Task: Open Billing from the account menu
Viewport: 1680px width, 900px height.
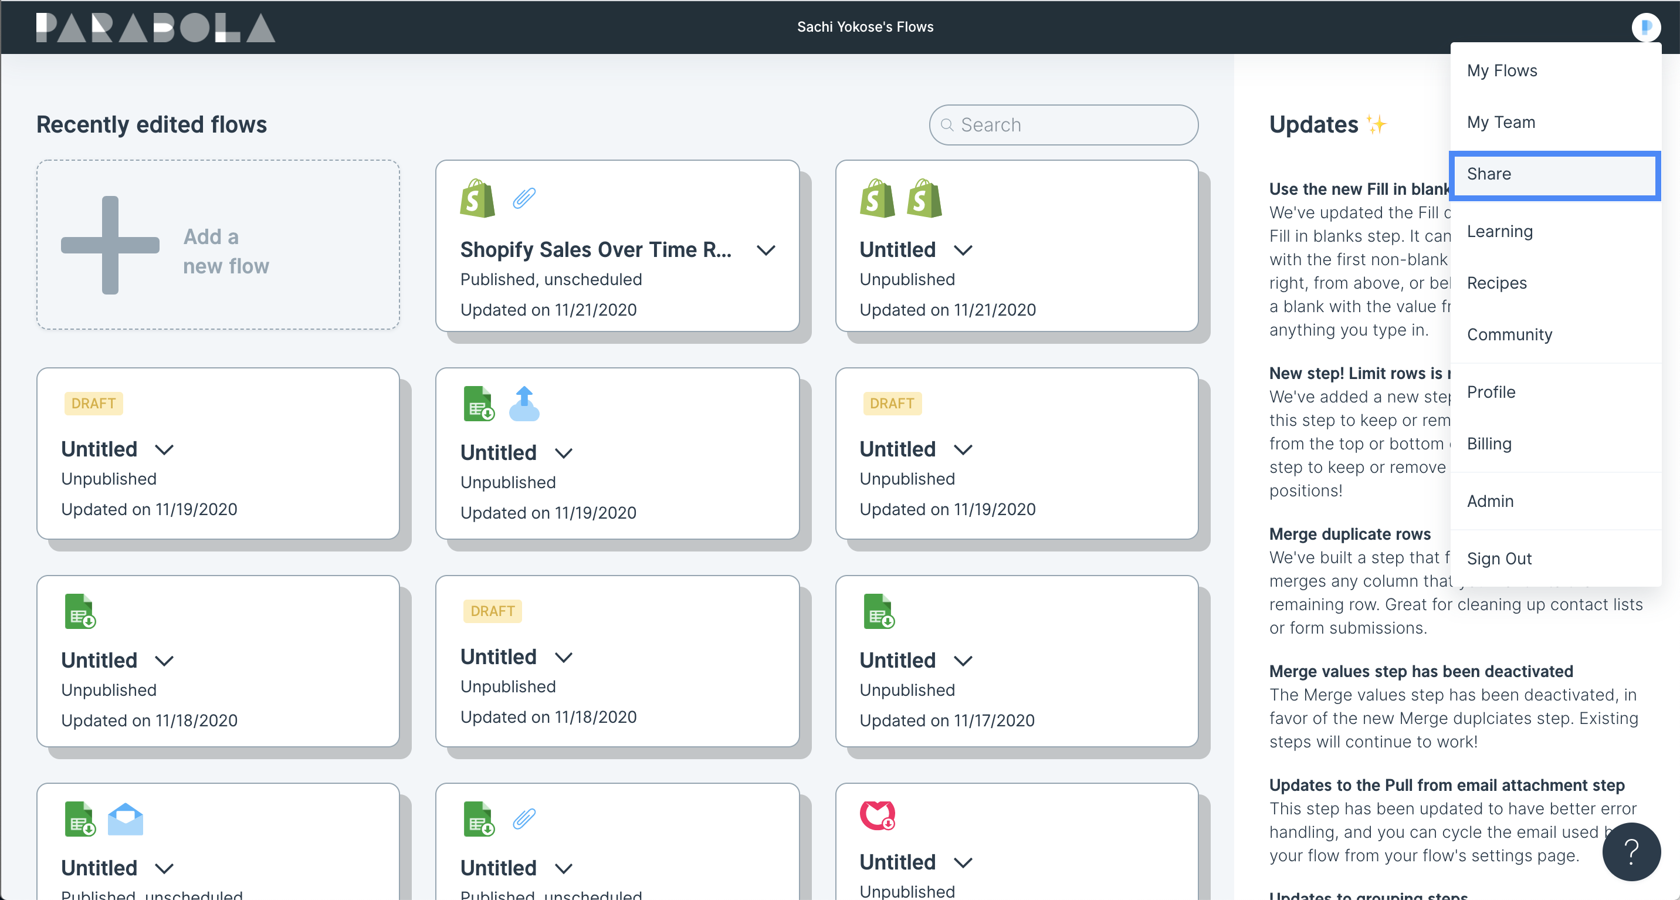Action: 1556,444
